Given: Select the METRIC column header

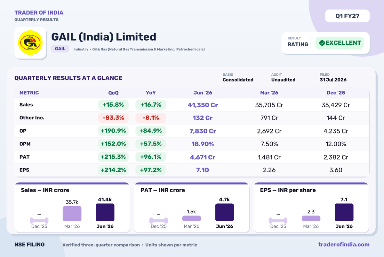Looking at the screenshot, I should click(29, 93).
